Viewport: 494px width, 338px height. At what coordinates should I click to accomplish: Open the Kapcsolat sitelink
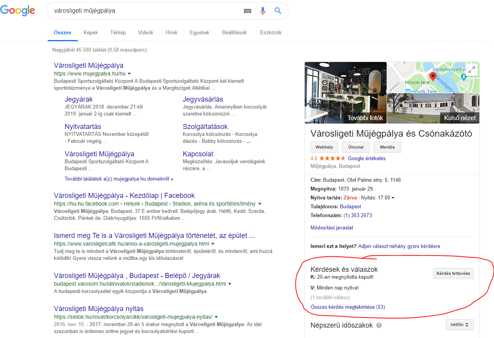(x=198, y=154)
